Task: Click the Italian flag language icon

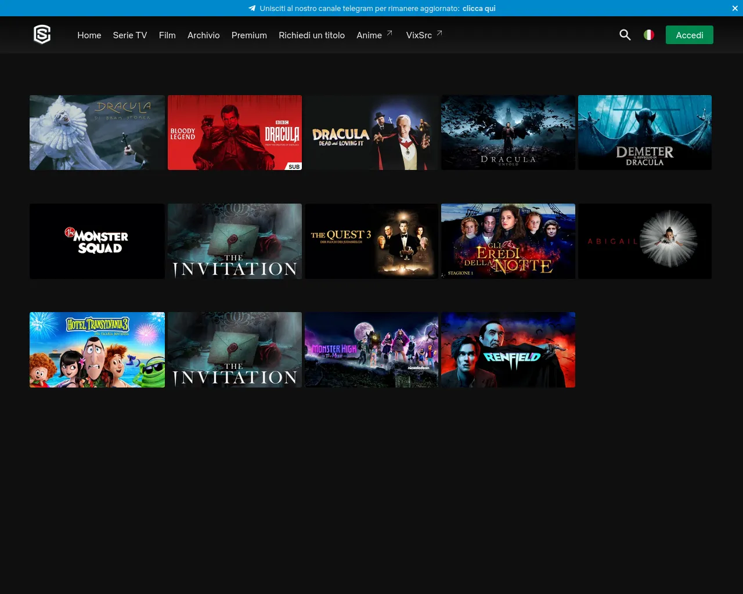Action: [649, 35]
